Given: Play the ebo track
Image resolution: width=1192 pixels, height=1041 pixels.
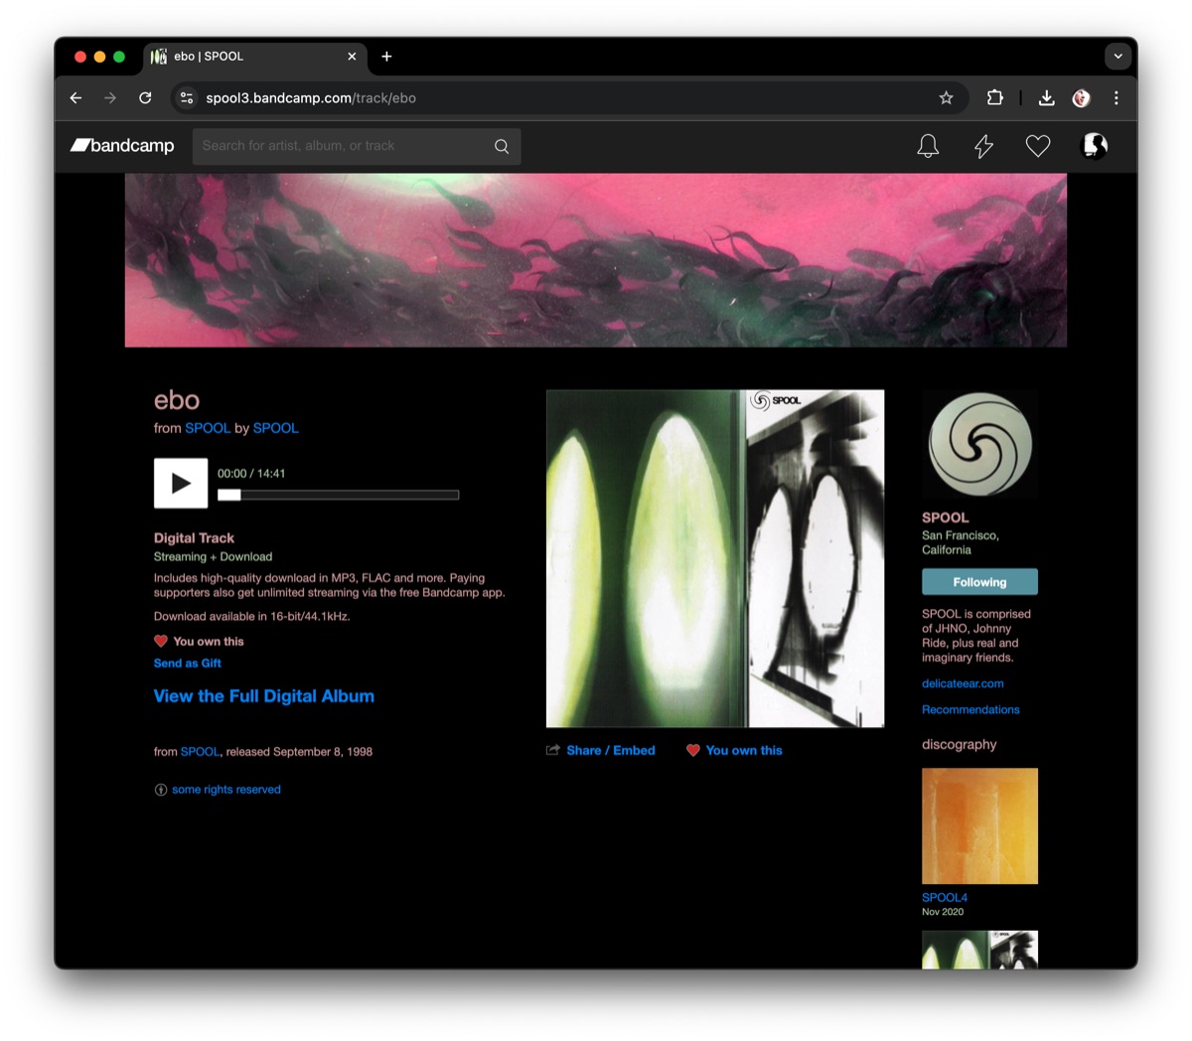Looking at the screenshot, I should [181, 483].
